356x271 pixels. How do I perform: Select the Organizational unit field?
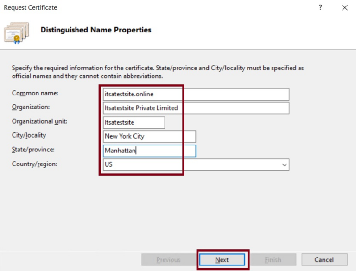(134, 122)
